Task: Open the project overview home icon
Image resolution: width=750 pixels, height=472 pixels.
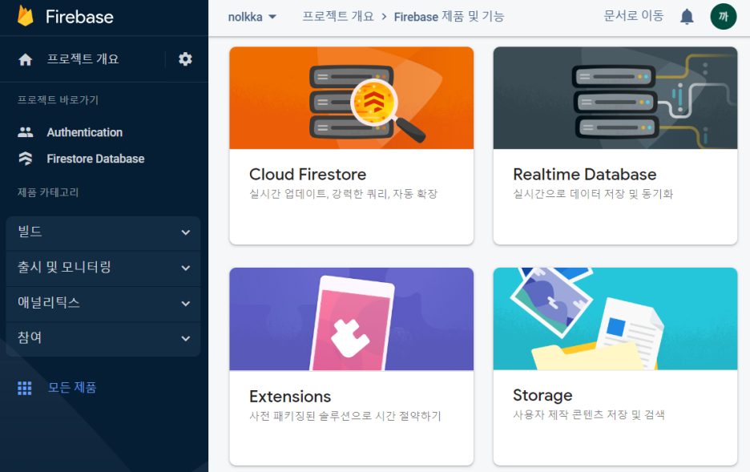Action: pyautogui.click(x=26, y=59)
